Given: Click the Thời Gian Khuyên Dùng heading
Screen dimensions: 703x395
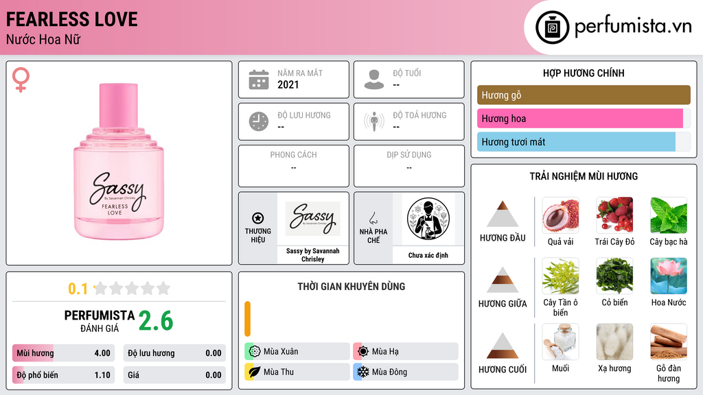Looking at the screenshot, I should pos(351,287).
